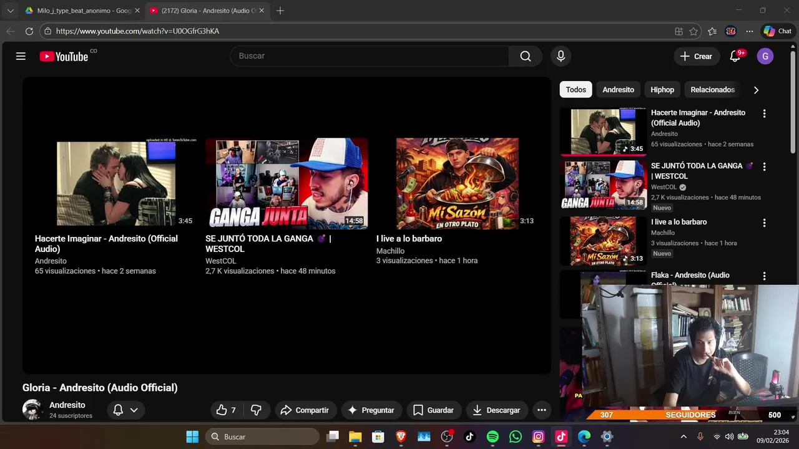This screenshot has width=799, height=449.
Task: Open options for I live a lo barbaro sidebar video
Action: point(764,223)
